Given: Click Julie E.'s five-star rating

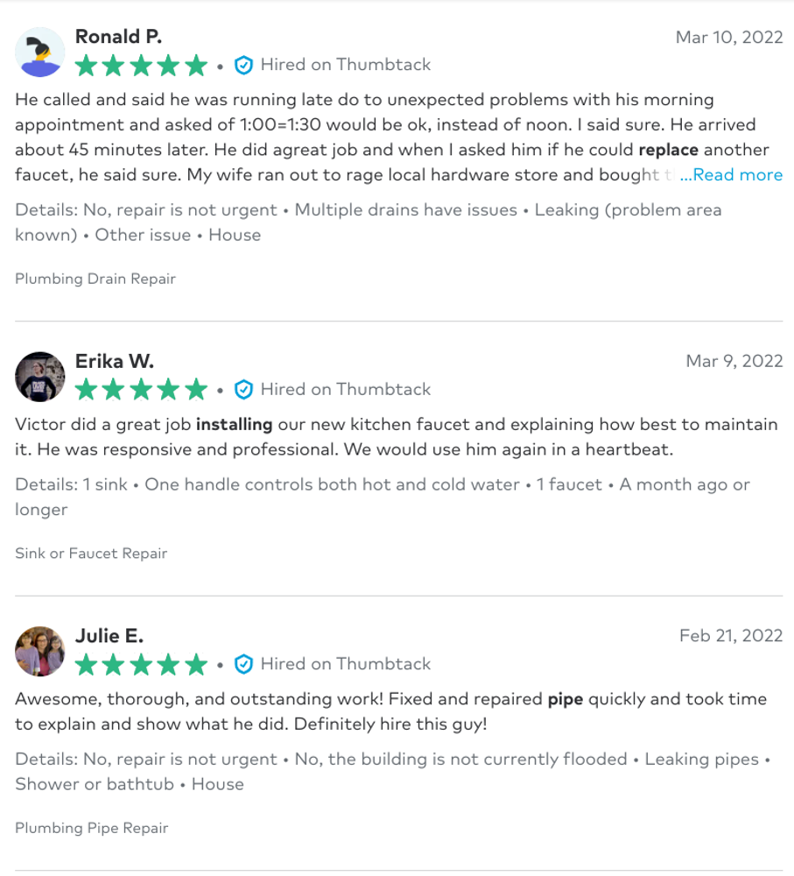Looking at the screenshot, I should (141, 664).
